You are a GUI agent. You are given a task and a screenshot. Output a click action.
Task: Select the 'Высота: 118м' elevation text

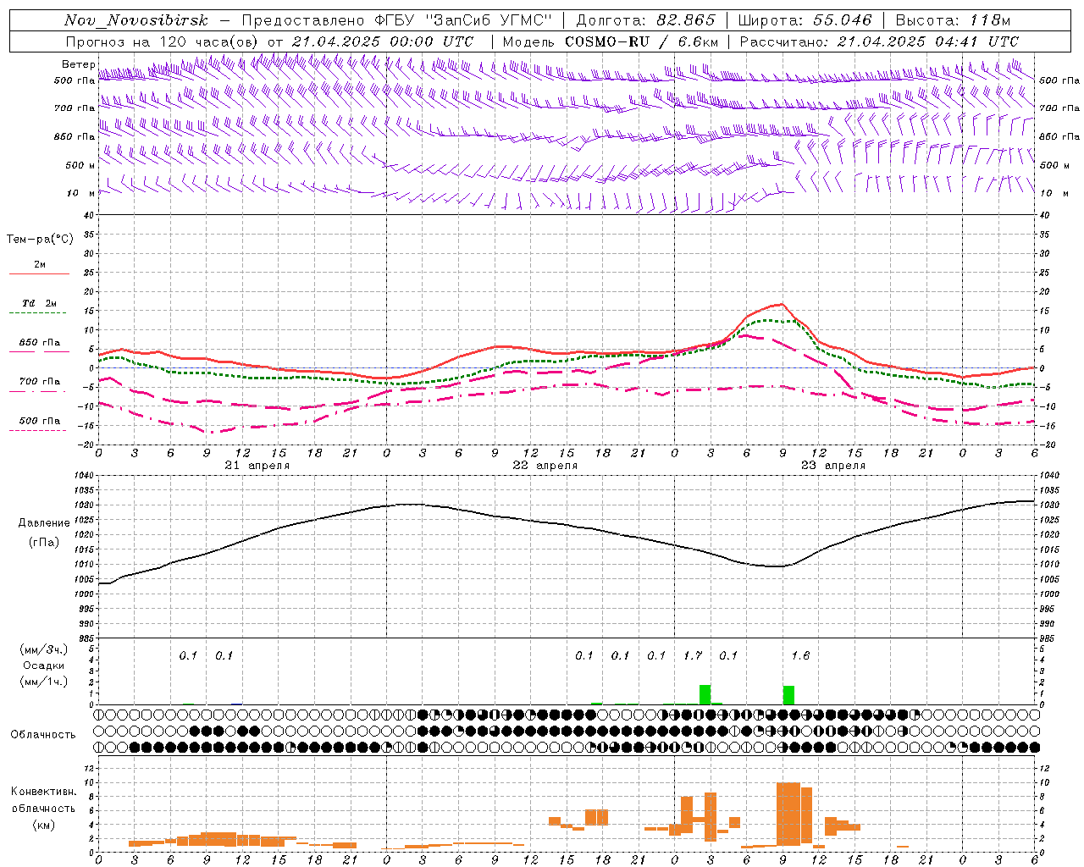click(x=953, y=20)
